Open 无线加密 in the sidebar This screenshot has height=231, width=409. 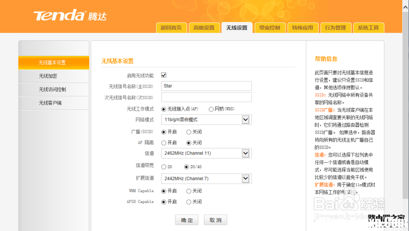pyautogui.click(x=54, y=76)
